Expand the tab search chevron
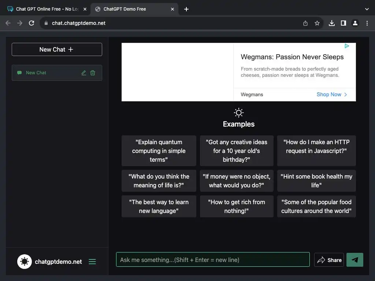The image size is (375, 281). point(367,9)
